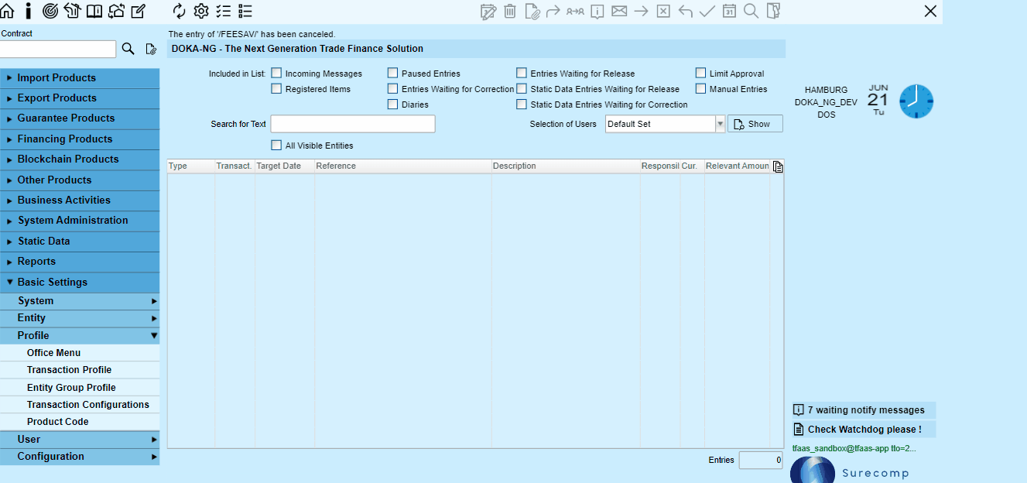Click the info speech bubble toolbar icon

point(597,11)
